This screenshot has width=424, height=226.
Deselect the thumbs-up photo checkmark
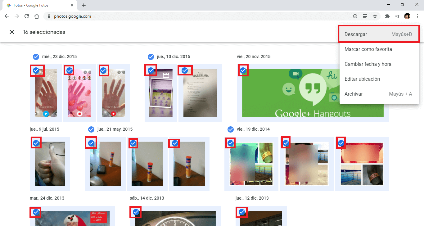pos(36,143)
